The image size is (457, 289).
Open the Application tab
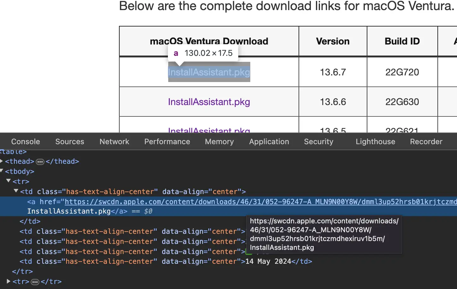269,142
